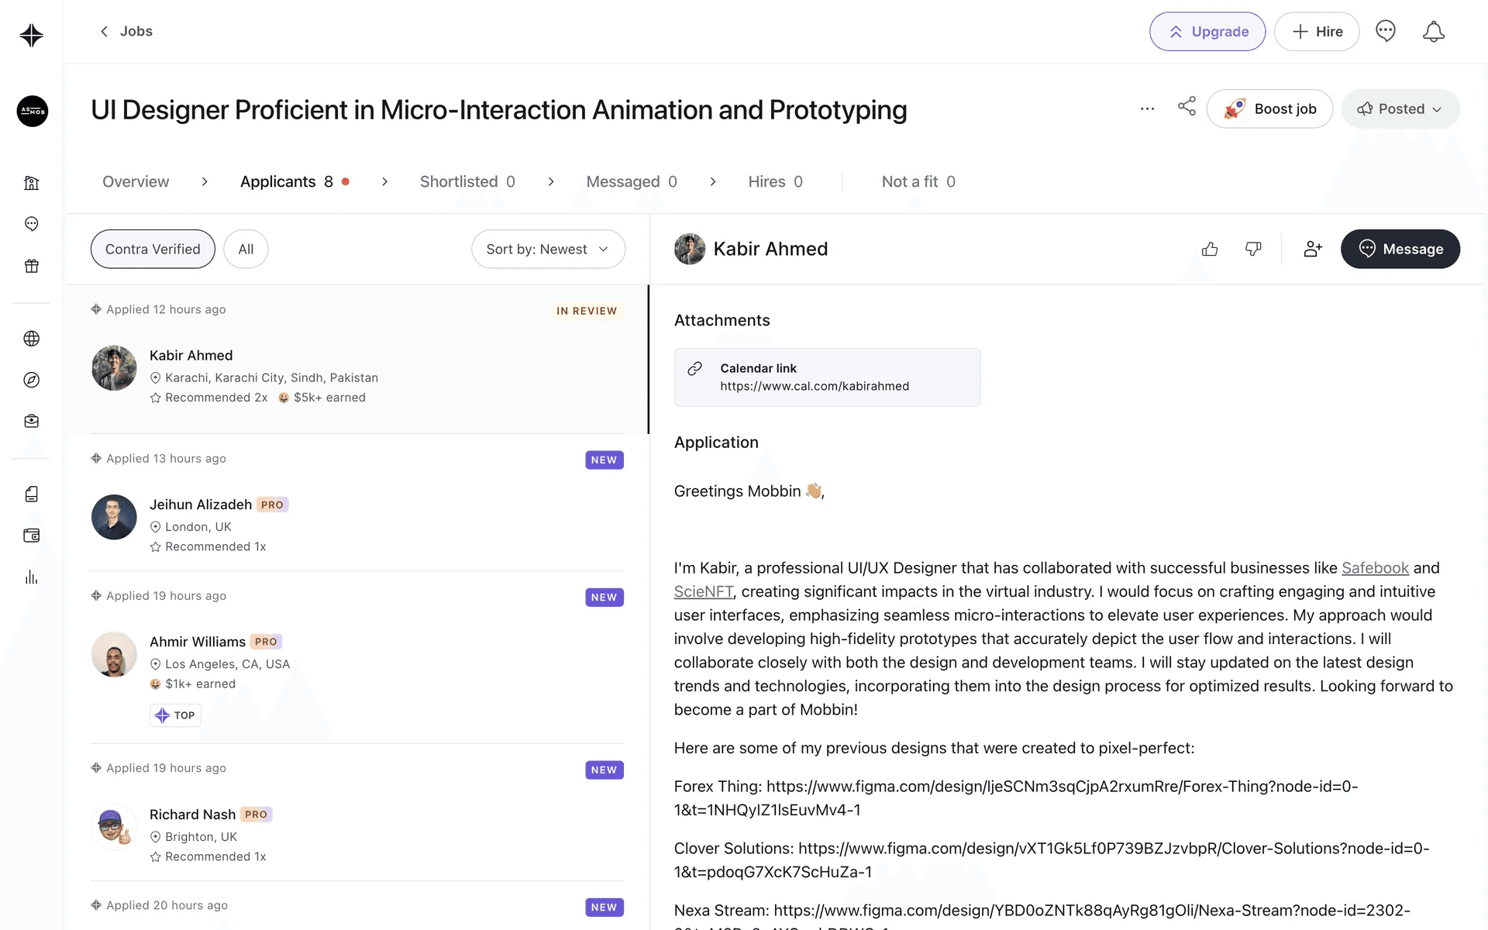Open the three-dots more options menu
The image size is (1488, 930).
tap(1147, 109)
